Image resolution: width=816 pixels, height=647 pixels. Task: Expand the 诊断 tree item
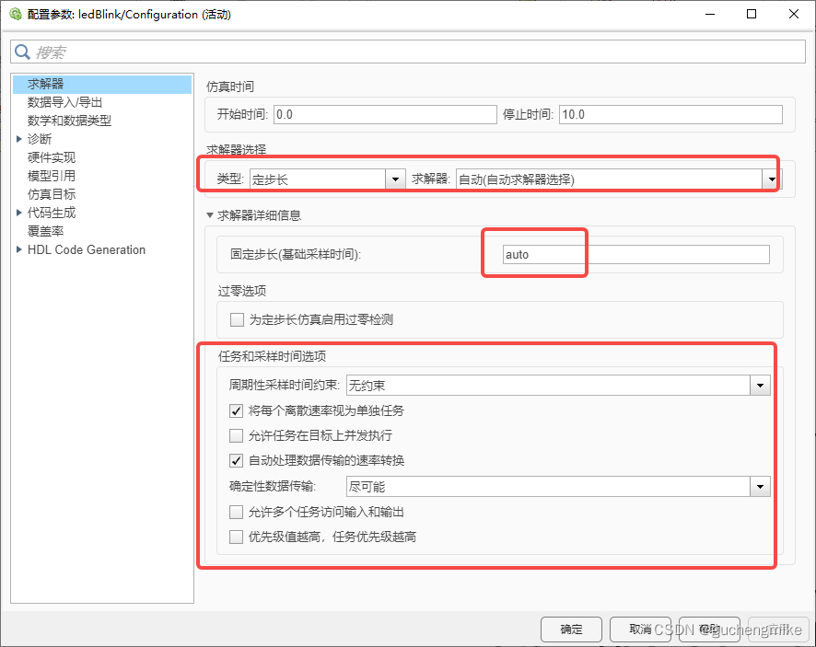tap(20, 138)
